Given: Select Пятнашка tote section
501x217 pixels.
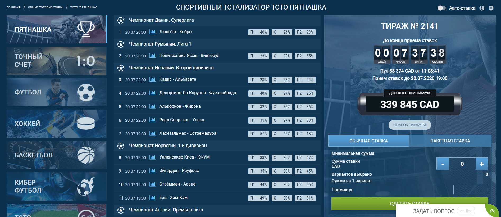Looking at the screenshot, I should [x=57, y=29].
